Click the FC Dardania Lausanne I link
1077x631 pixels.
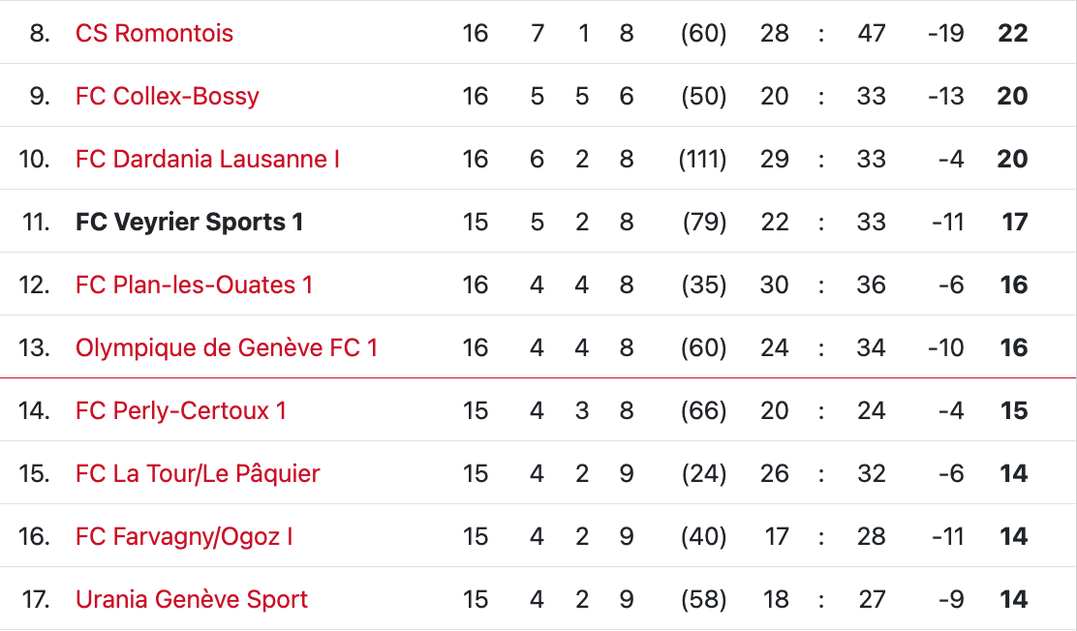point(207,159)
